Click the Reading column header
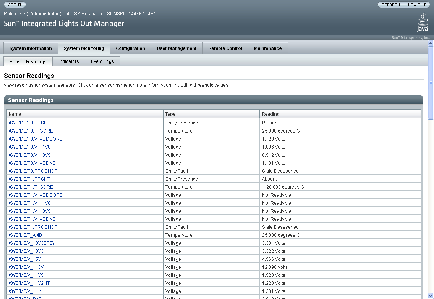 340,114
